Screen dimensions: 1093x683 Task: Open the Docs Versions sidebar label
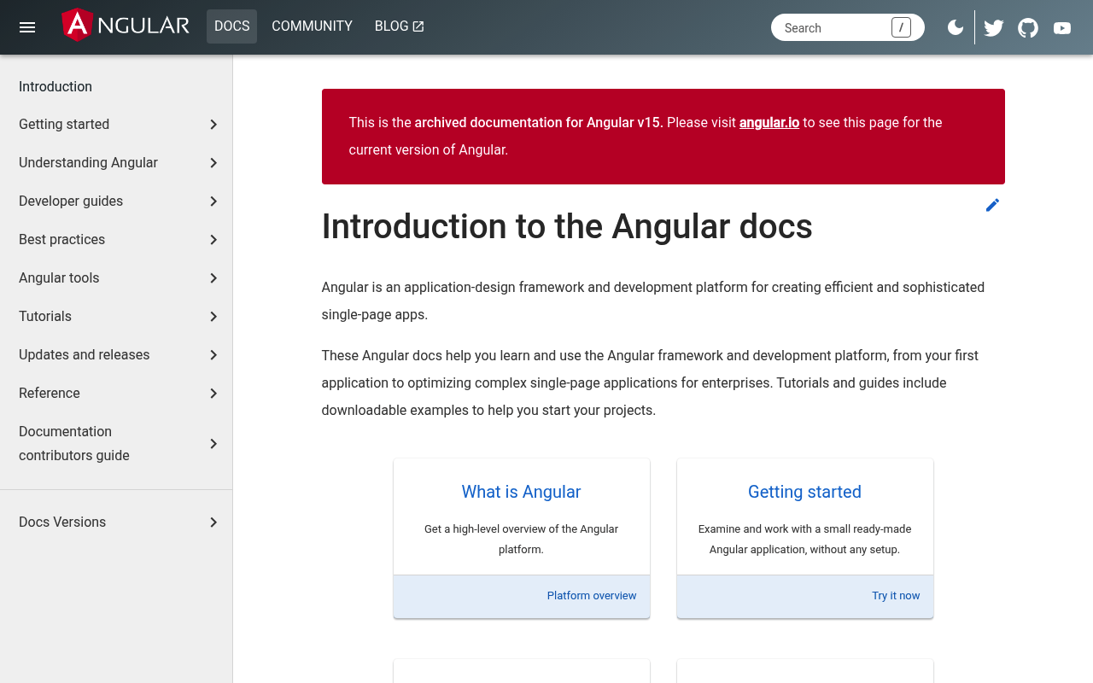(62, 522)
